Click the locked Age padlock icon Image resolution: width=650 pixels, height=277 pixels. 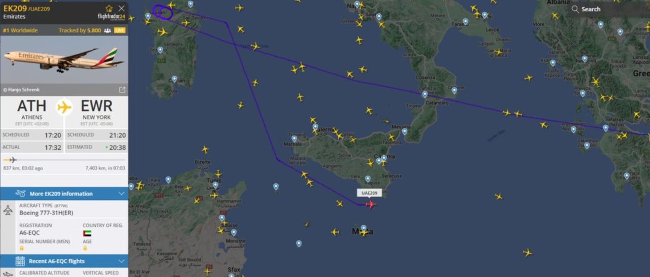point(85,249)
